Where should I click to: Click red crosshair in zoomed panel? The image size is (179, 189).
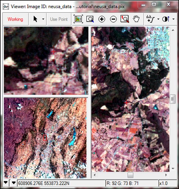click(53, 52)
